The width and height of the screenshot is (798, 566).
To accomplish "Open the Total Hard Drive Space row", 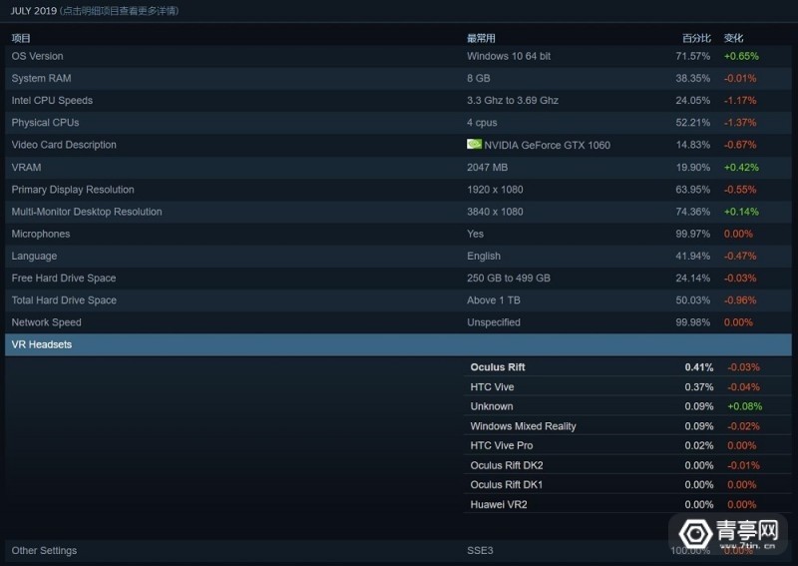I will 398,300.
